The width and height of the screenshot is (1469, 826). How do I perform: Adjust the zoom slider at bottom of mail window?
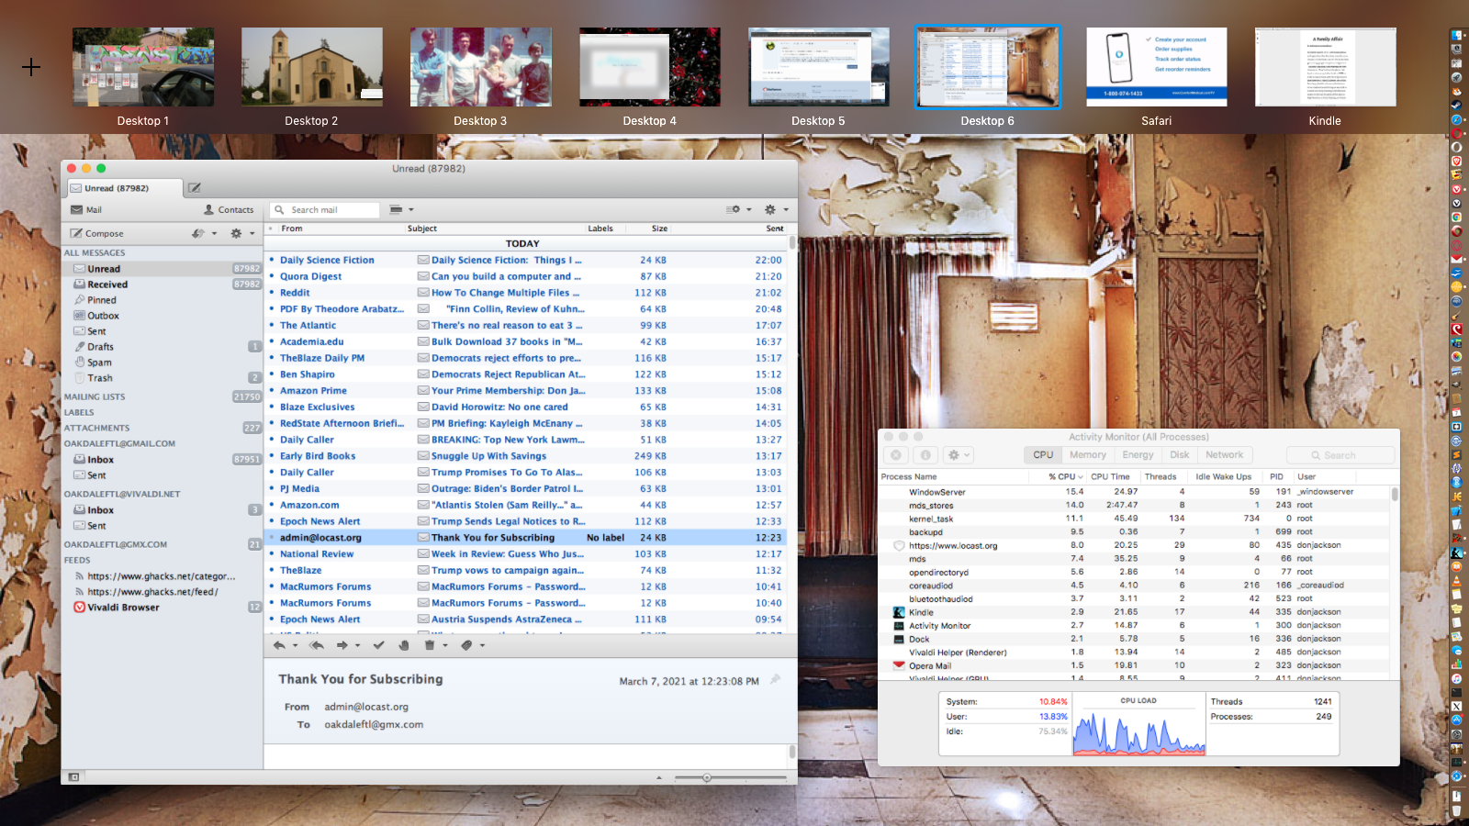click(707, 777)
